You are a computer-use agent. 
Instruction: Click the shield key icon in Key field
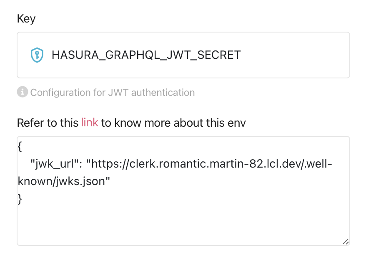coord(37,55)
